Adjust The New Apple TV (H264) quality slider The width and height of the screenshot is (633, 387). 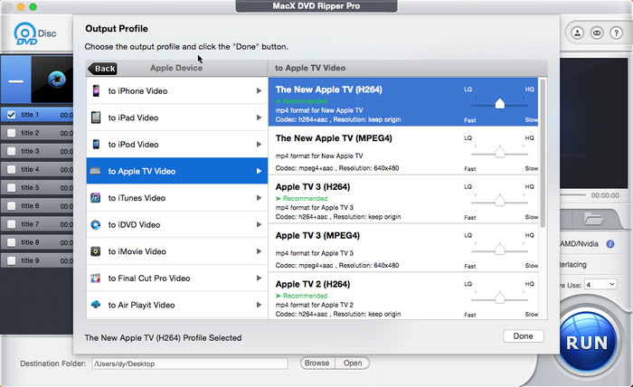click(x=500, y=105)
